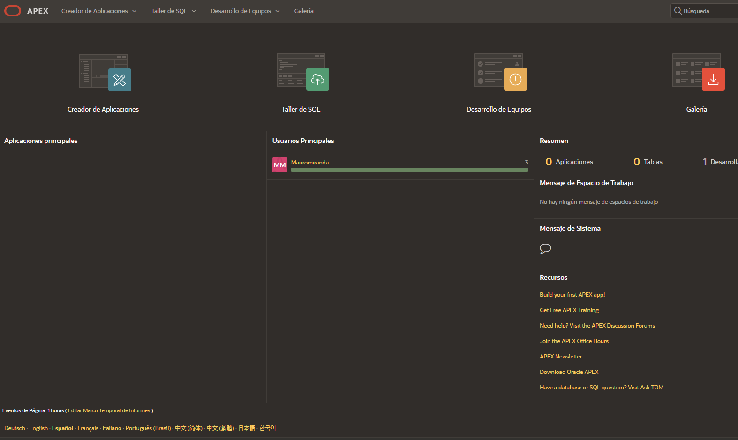Click Editar Marco Temporal de Informes link
This screenshot has height=440, width=738.
click(109, 410)
